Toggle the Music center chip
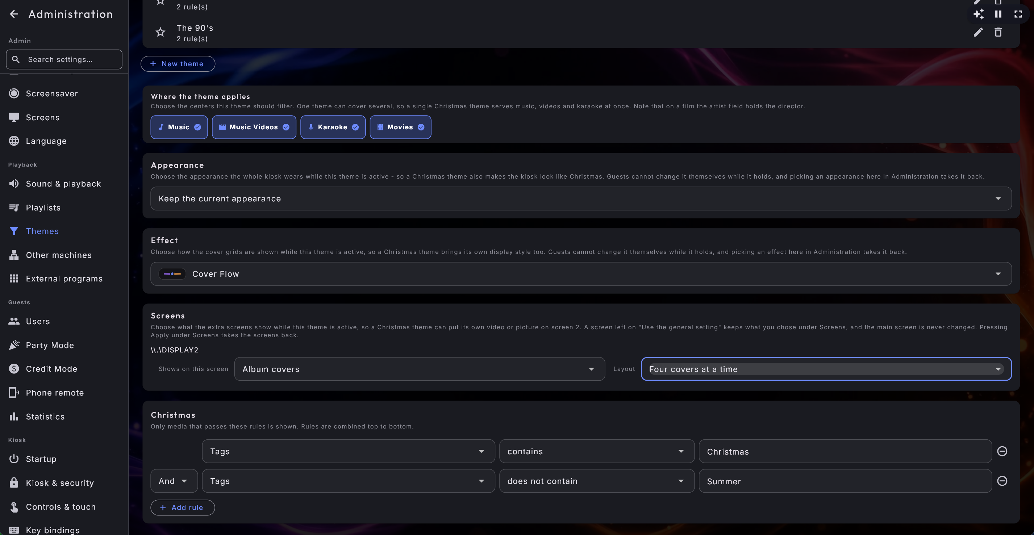 coord(179,127)
